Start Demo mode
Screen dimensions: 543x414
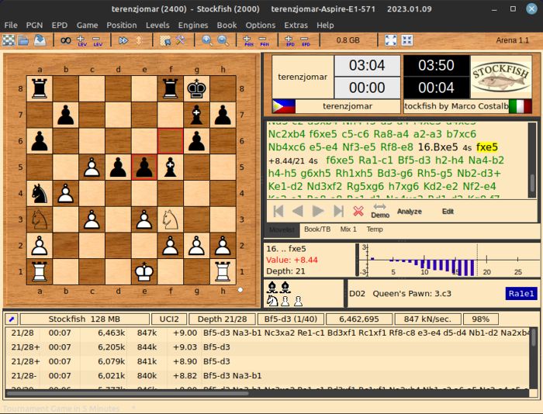coord(380,211)
